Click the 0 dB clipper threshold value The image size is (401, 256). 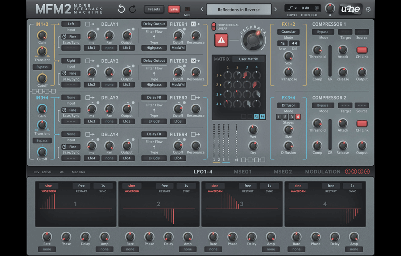click(305, 8)
